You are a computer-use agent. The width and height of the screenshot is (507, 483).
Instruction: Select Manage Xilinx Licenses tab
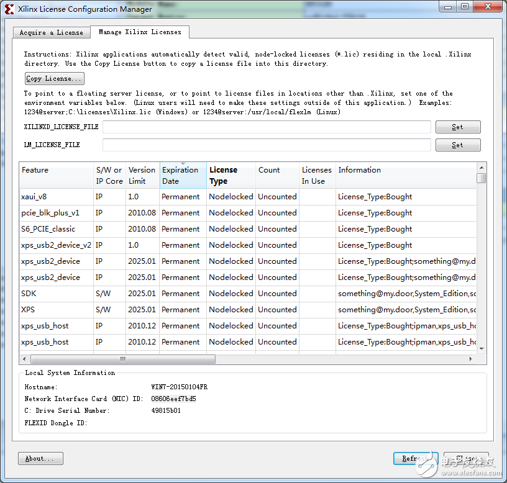[x=140, y=32]
